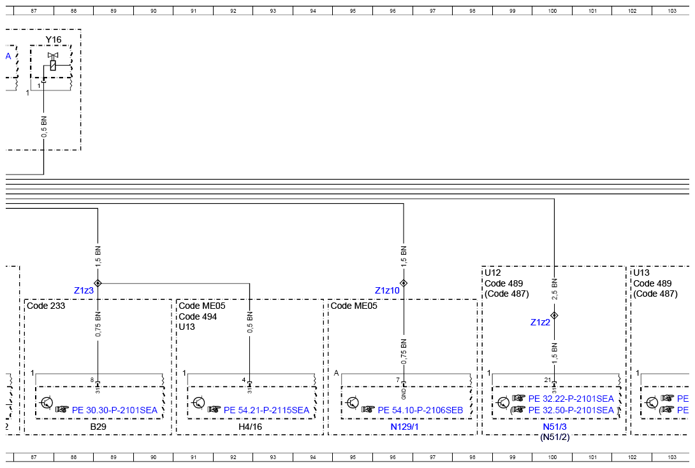Click the Code 233 label
The height and width of the screenshot is (468, 695).
click(x=46, y=306)
